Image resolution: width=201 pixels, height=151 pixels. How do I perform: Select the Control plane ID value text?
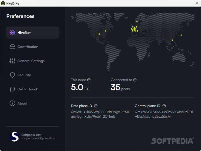click(x=164, y=114)
